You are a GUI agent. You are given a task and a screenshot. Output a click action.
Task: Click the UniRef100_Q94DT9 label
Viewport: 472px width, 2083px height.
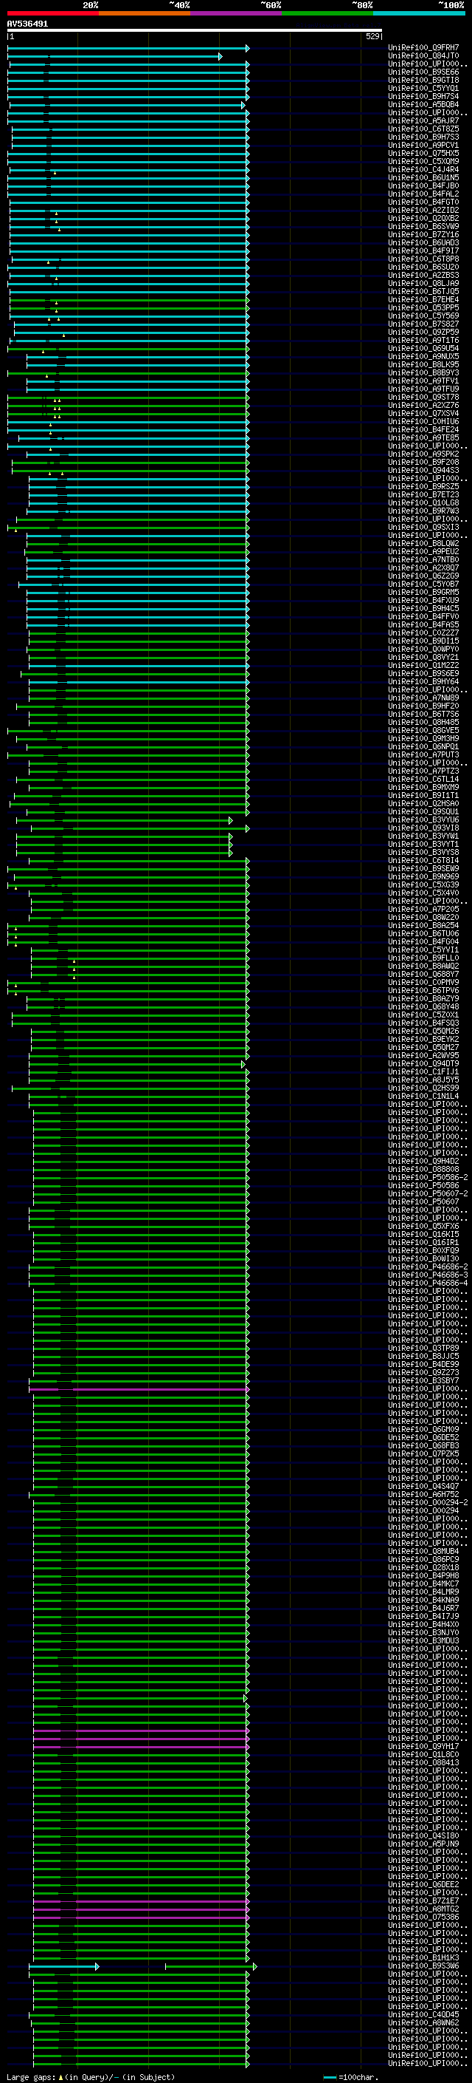[423, 1064]
